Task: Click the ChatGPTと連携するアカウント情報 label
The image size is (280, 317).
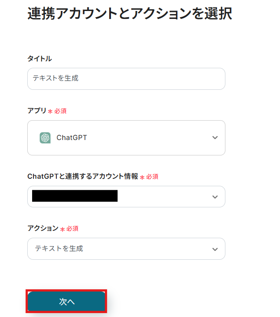Action: point(82,176)
